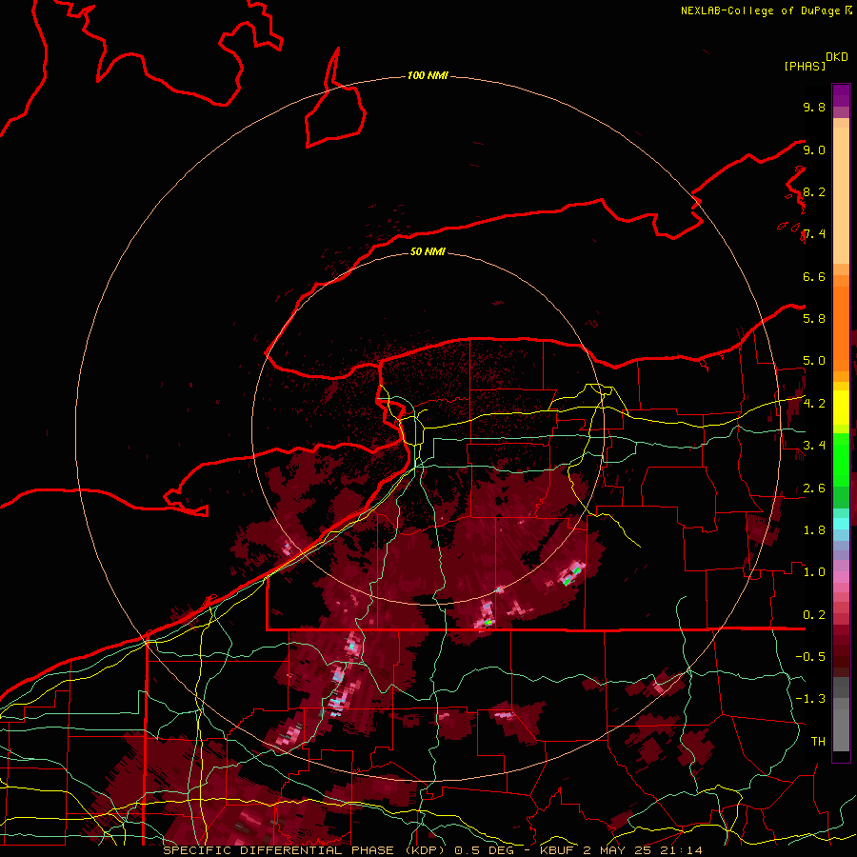Click the 6.6 scale value
The image size is (857, 857).
pyautogui.click(x=814, y=276)
